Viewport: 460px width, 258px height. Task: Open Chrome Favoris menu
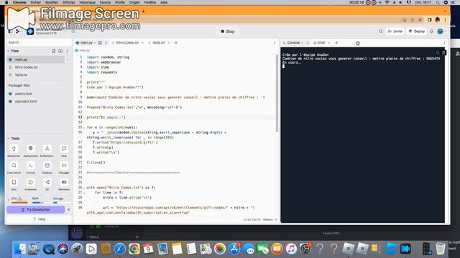(x=105, y=2)
